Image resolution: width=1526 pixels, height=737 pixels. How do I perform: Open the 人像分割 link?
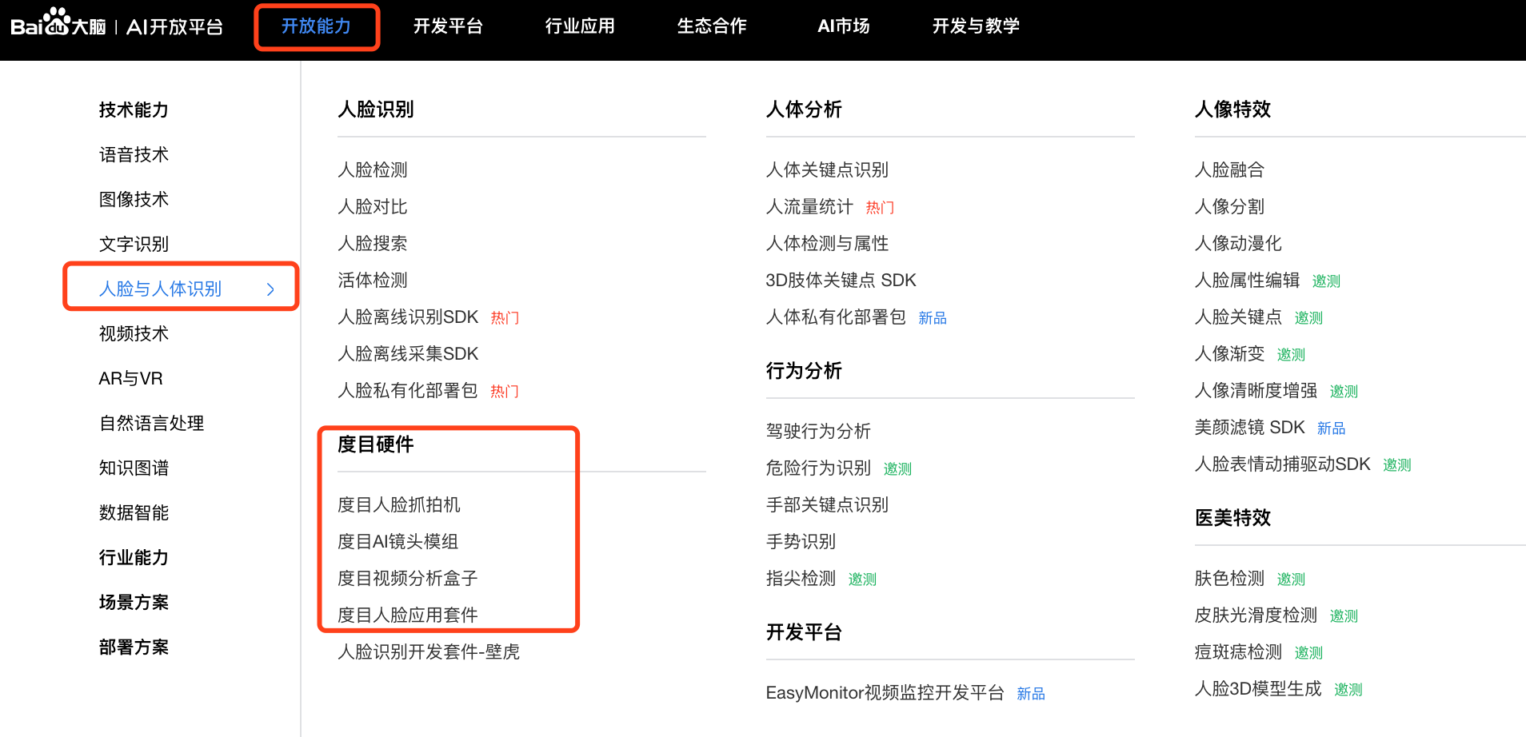click(x=1229, y=206)
